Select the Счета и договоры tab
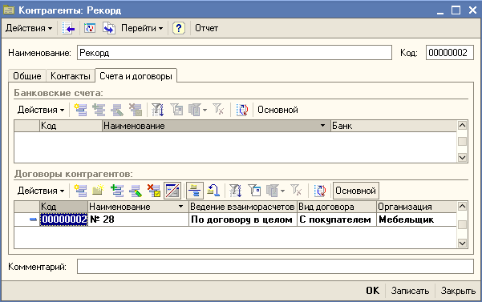Image resolution: width=482 pixels, height=302 pixels. pos(136,75)
